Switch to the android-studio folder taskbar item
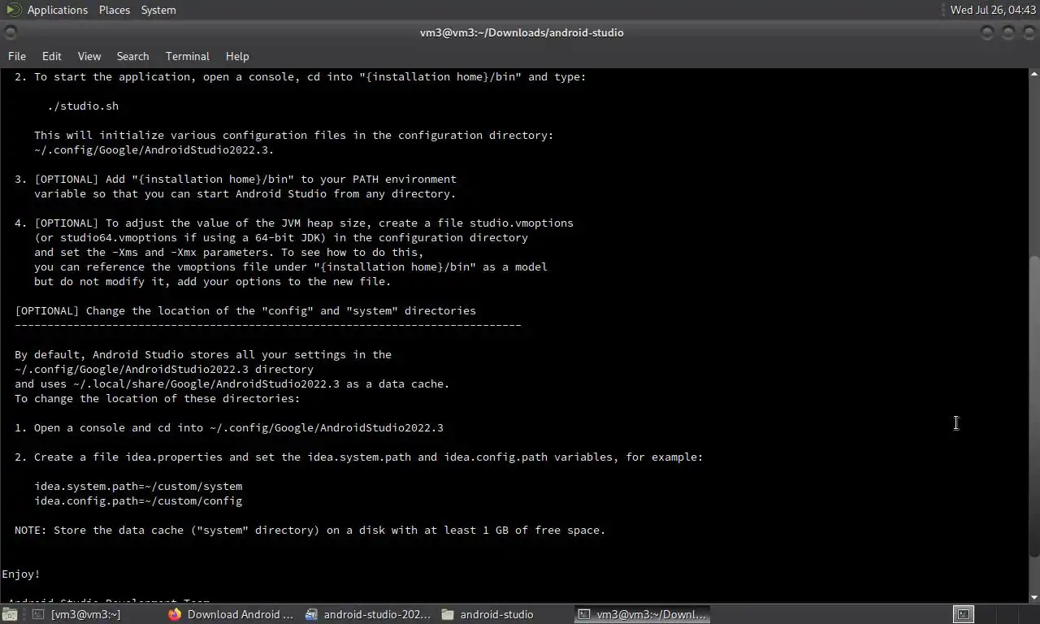The image size is (1040, 624). [505, 614]
